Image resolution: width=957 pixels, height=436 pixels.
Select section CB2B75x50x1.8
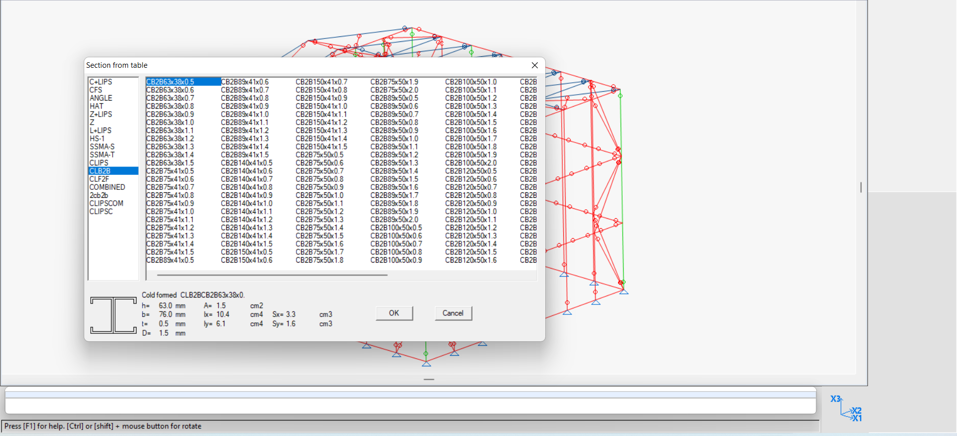tap(319, 260)
